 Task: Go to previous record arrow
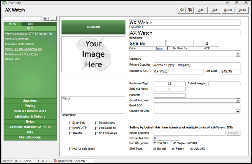tap(20, 161)
